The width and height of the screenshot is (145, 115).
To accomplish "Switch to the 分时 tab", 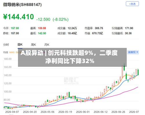I will coord(6,45).
